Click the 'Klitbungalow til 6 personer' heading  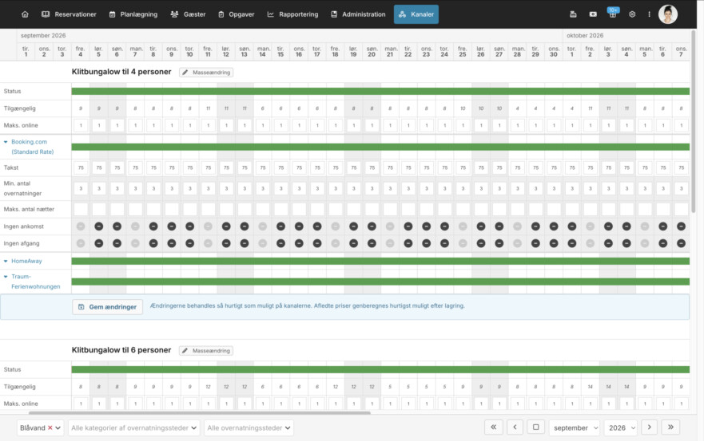click(121, 350)
